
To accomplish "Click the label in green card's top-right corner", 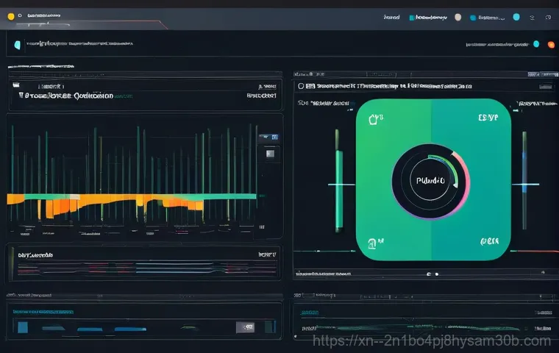I will tap(488, 118).
